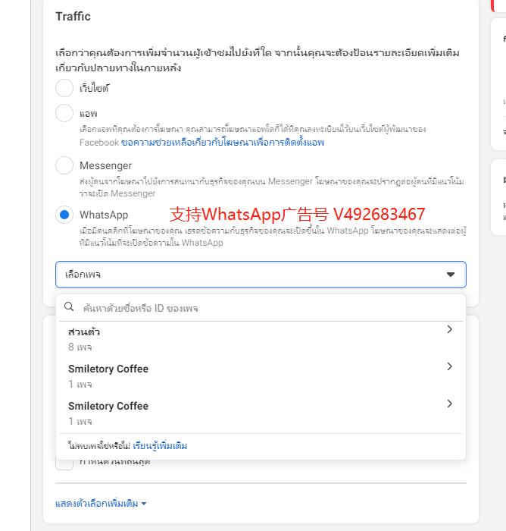Click the ไม่พบเพจใช่หรือไม่ text
Image resolution: width=506 pixels, height=531 pixels.
coord(99,446)
